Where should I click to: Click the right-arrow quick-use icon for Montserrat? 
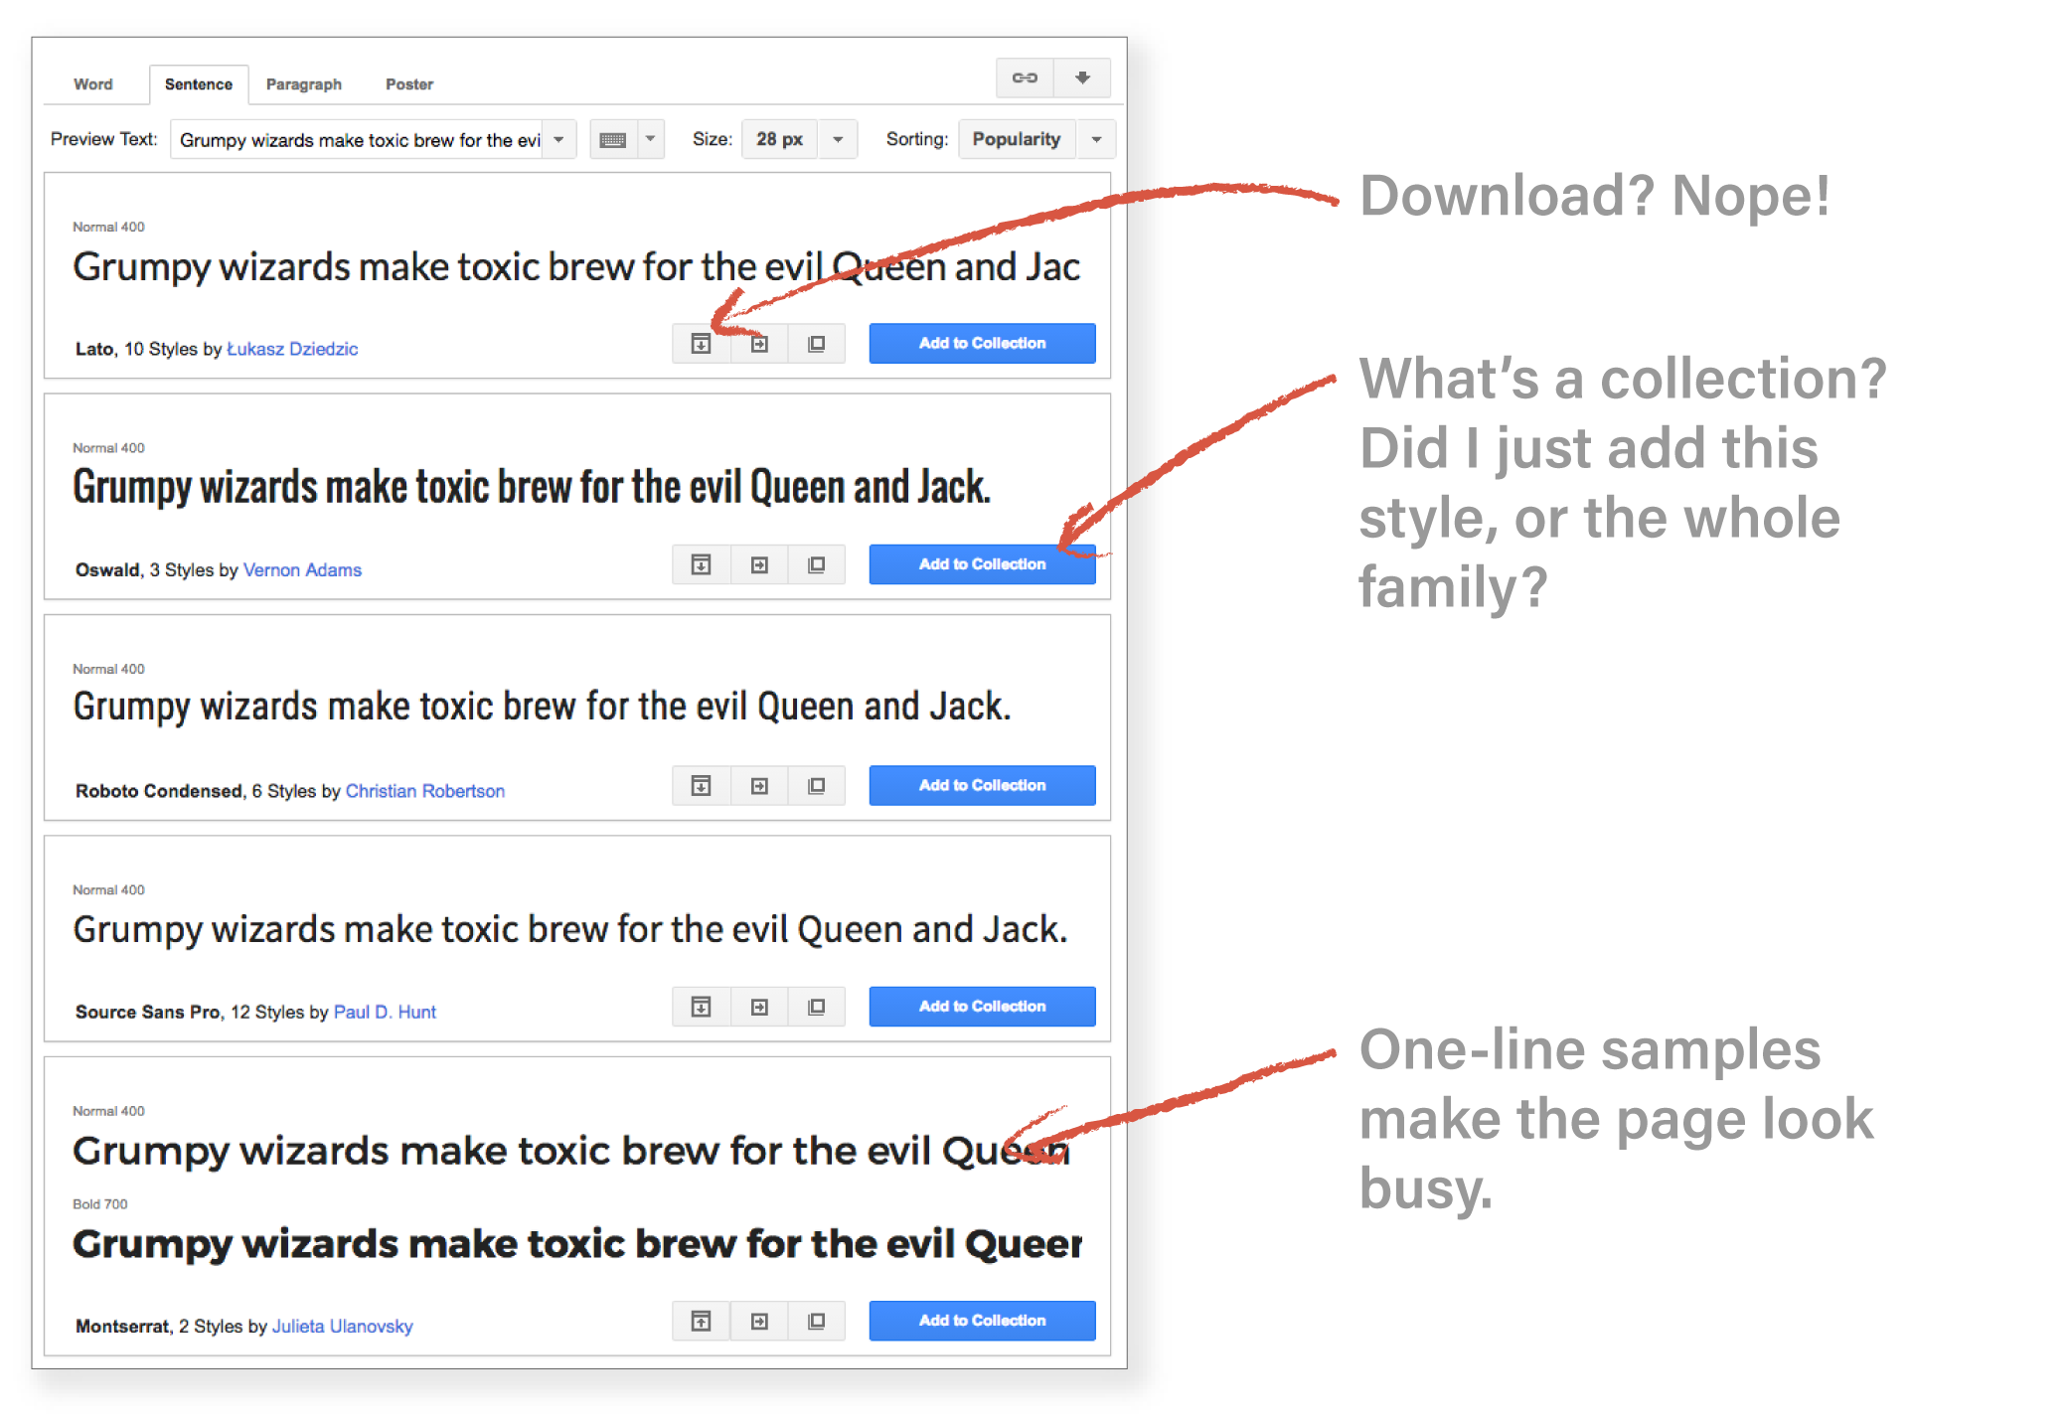pyautogui.click(x=759, y=1321)
